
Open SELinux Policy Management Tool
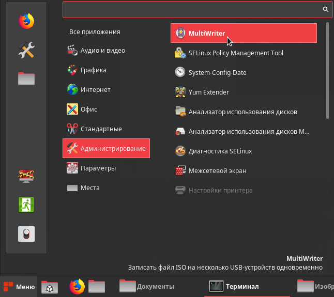pos(244,53)
